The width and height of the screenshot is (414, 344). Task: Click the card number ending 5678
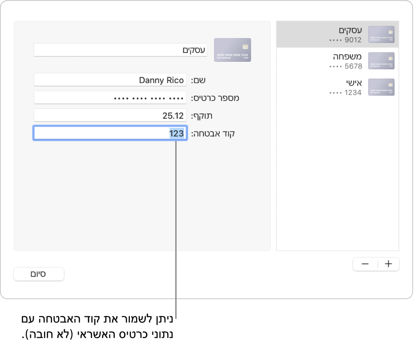[x=346, y=66]
